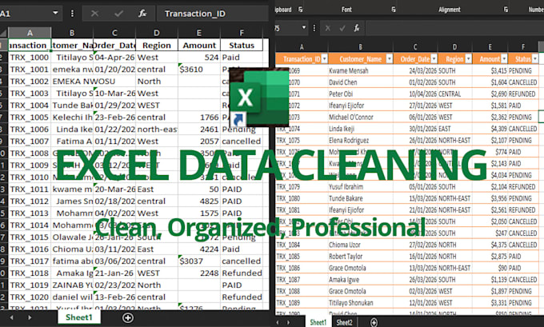Click the formula bar showing Transaction_ID
Screen dimensions: 544x327
point(212,14)
